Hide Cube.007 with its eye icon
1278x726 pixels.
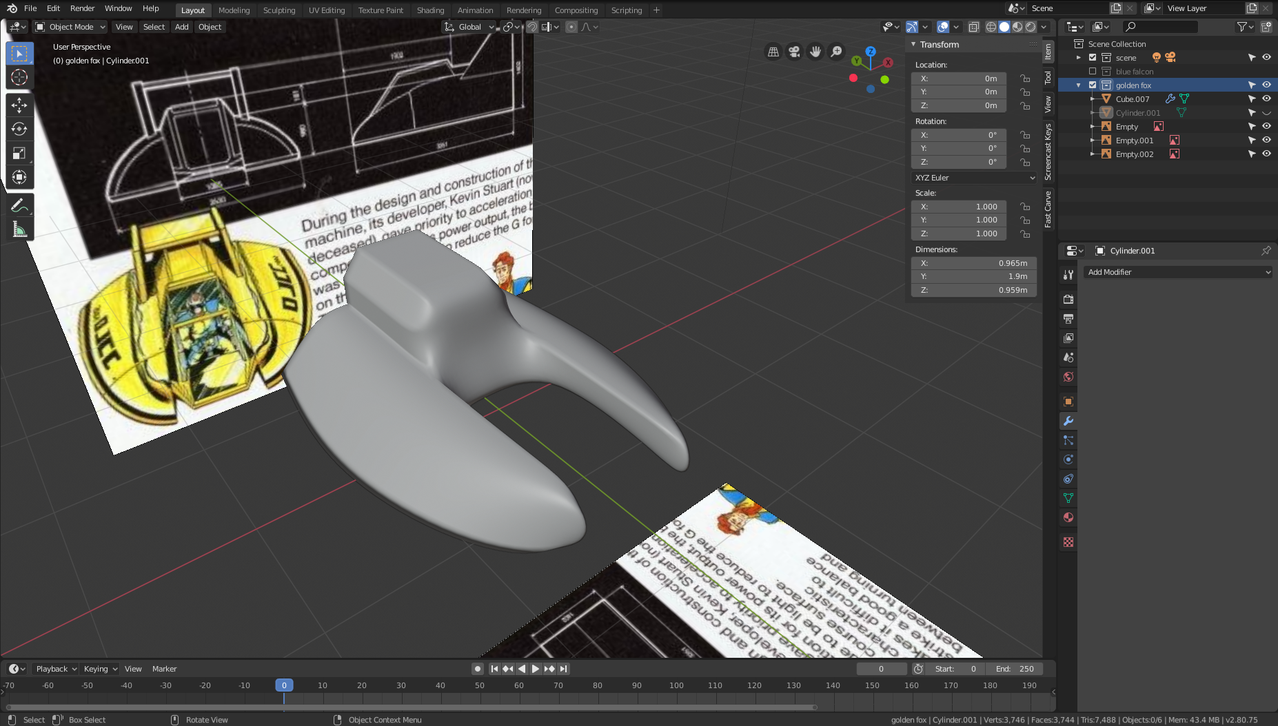[x=1266, y=98]
